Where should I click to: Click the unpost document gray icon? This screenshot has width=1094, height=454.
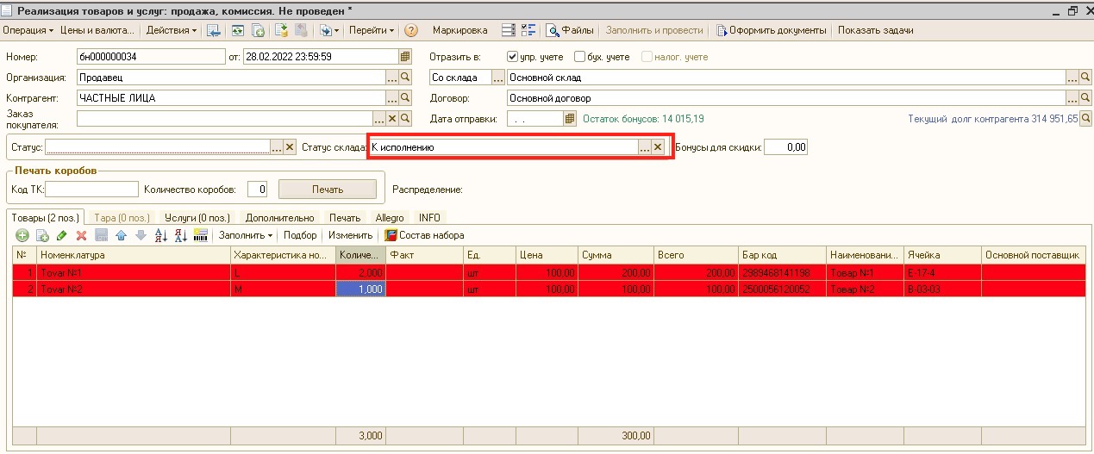point(301,30)
